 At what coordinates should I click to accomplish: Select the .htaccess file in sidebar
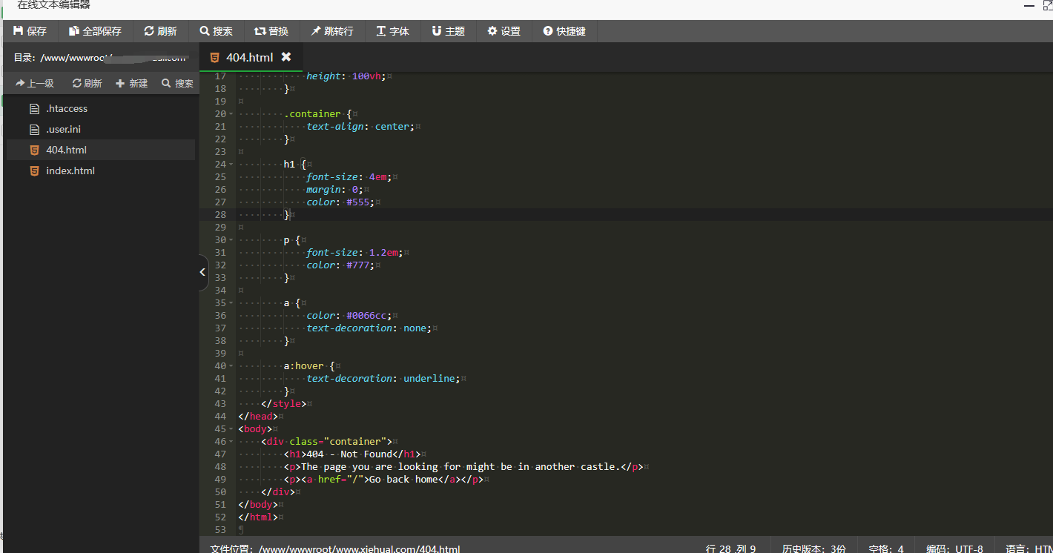pyautogui.click(x=66, y=108)
